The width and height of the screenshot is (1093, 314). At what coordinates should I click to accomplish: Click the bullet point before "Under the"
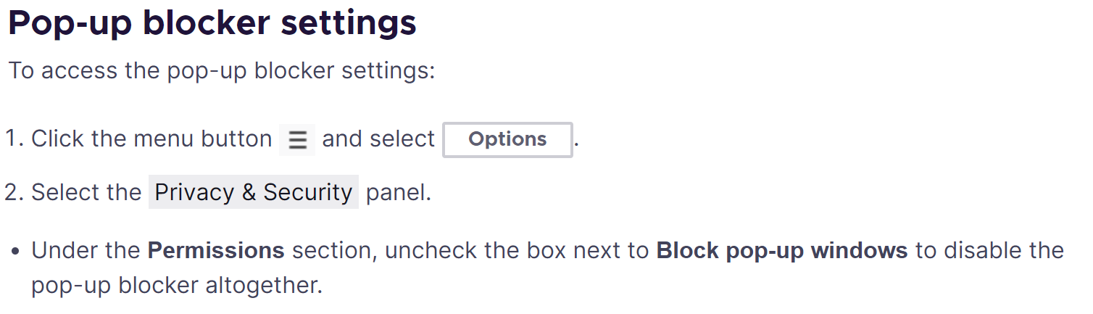point(15,252)
